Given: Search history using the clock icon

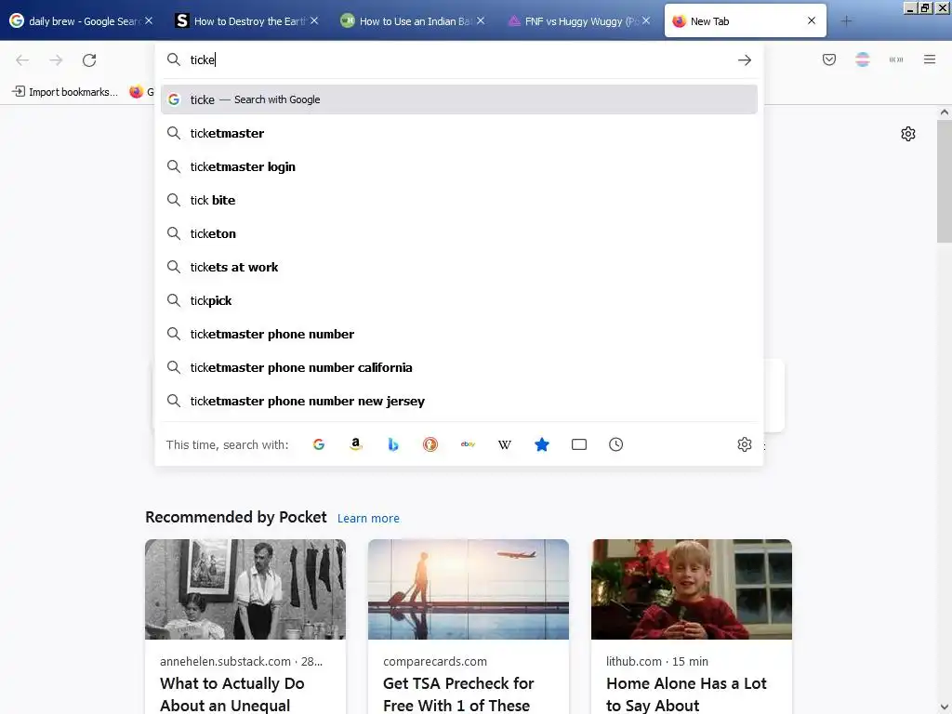Looking at the screenshot, I should tap(615, 444).
